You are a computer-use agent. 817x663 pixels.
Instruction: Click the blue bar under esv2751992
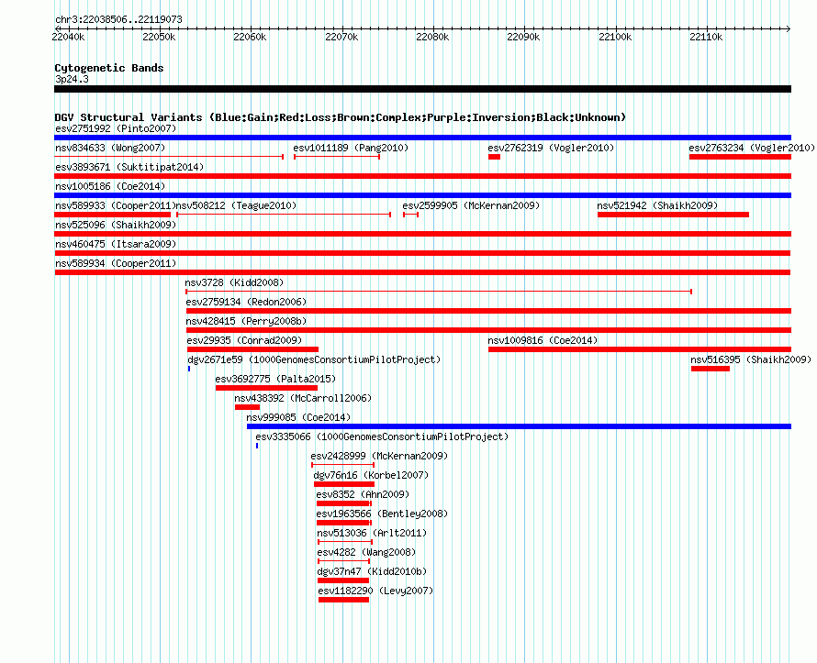(422, 138)
